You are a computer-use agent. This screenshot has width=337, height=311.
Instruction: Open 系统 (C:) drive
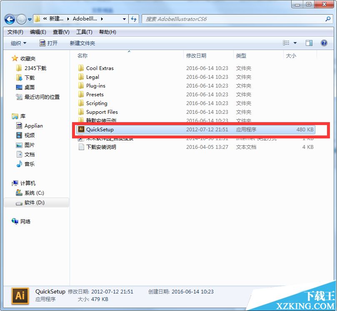coord(30,193)
